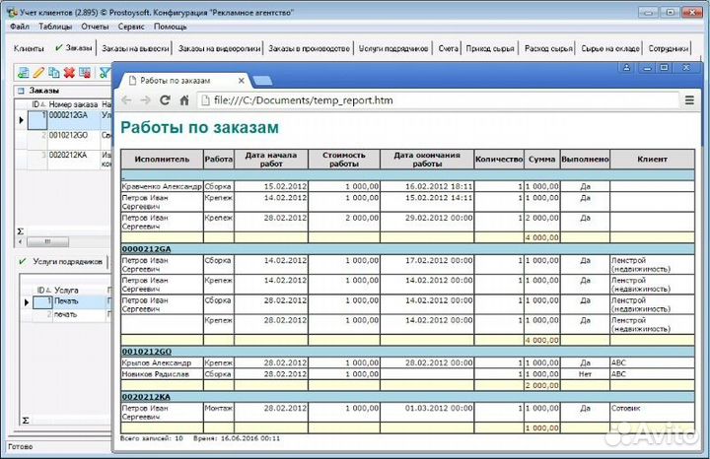Click the Крылов Александр cell in the report

[162, 363]
